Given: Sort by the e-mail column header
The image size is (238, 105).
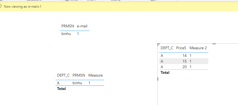Looking at the screenshot, I should [82, 26].
